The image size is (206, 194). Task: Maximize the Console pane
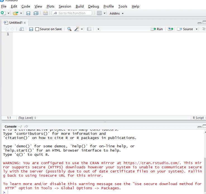click(x=204, y=126)
